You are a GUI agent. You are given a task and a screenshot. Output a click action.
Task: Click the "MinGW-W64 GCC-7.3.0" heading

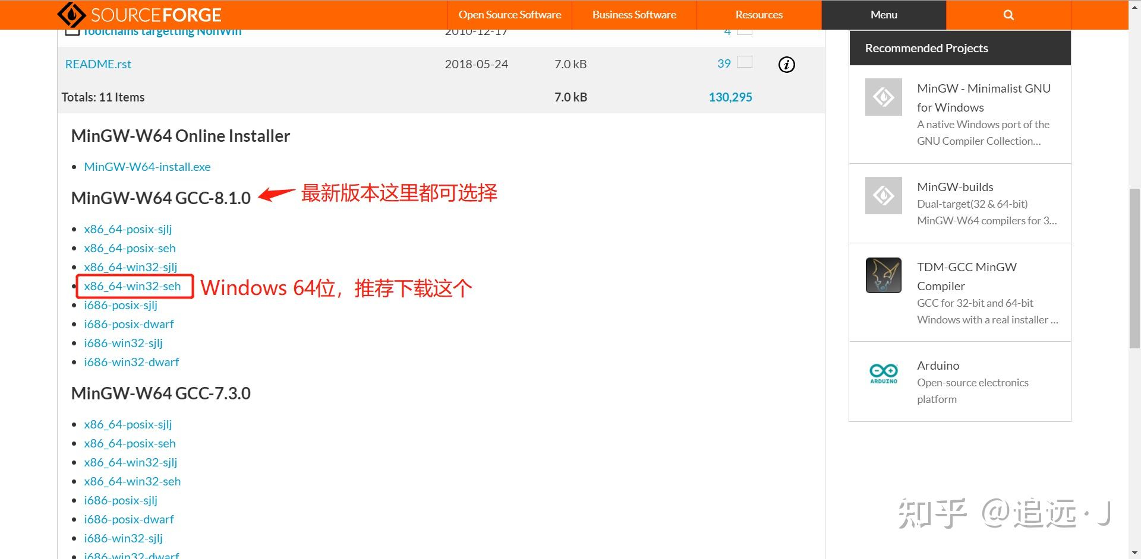161,393
